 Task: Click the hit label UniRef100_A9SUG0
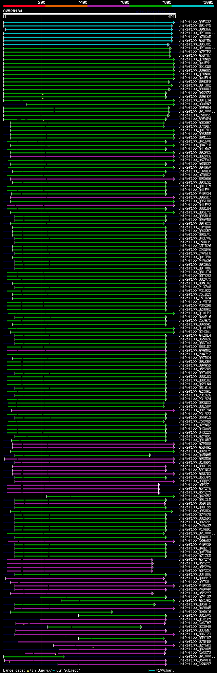tap(195, 511)
